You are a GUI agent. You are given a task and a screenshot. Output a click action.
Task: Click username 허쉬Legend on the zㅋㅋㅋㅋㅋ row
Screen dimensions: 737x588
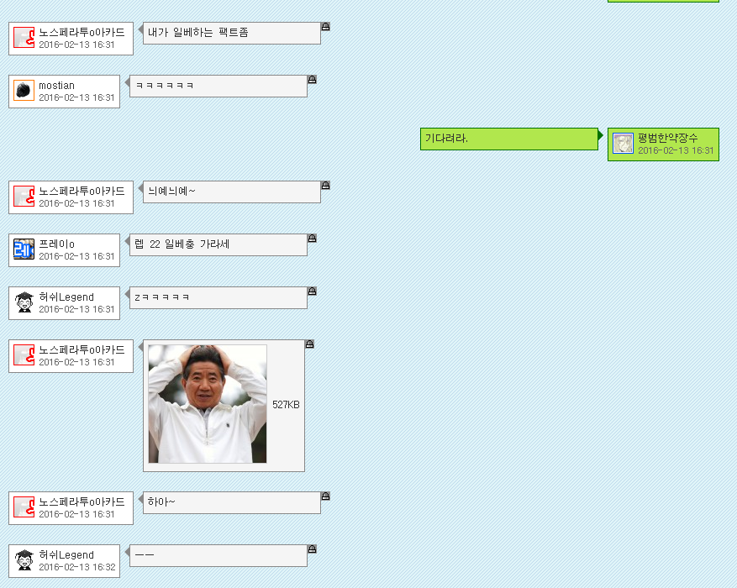66,297
